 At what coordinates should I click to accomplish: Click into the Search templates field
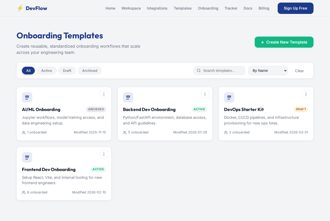pos(219,71)
